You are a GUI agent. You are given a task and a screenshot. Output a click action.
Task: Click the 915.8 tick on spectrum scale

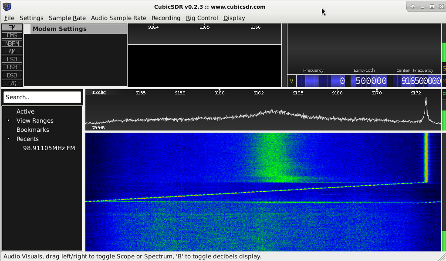click(x=180, y=93)
